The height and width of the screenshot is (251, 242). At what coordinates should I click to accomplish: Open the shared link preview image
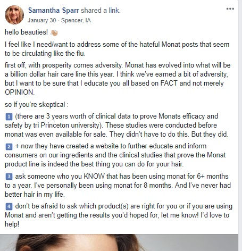(x=119, y=242)
